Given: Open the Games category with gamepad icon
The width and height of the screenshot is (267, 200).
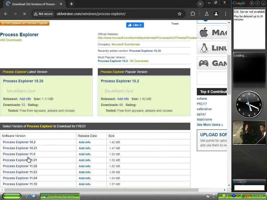Looking at the screenshot, I should pyautogui.click(x=212, y=63).
